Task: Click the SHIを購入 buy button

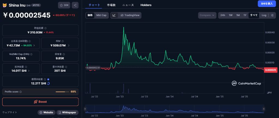Action: click(267, 4)
